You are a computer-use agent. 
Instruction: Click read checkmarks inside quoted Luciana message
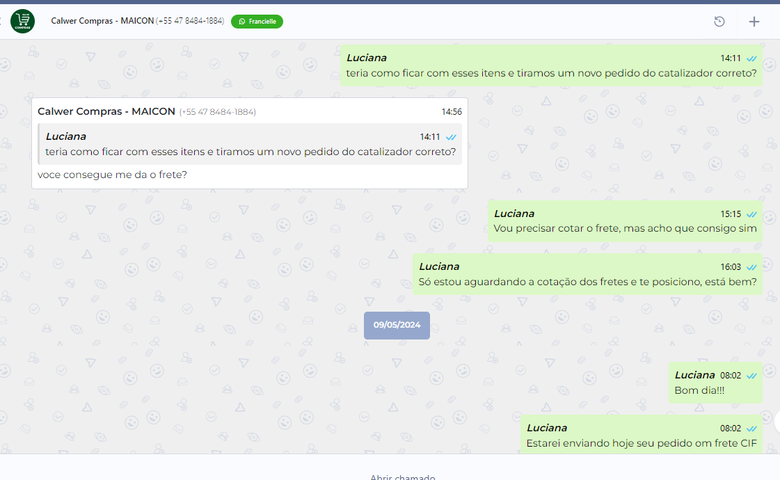click(451, 137)
